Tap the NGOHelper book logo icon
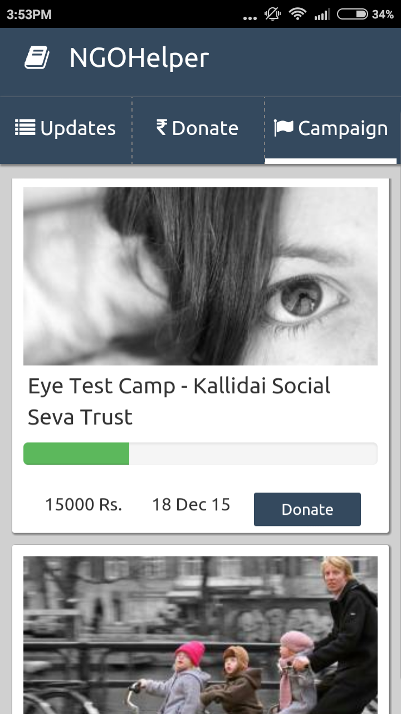Image resolution: width=401 pixels, height=714 pixels. 37,58
